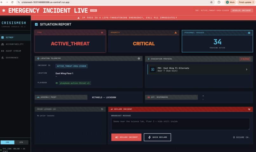This screenshot has width=256, height=152.
Task: Click the CRISISMESH logo
Action: point(14,23)
